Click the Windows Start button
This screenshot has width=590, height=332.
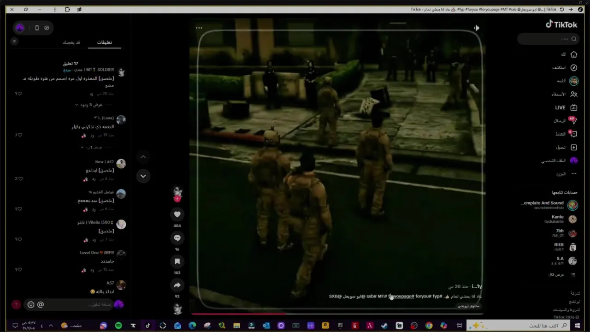coord(578,326)
